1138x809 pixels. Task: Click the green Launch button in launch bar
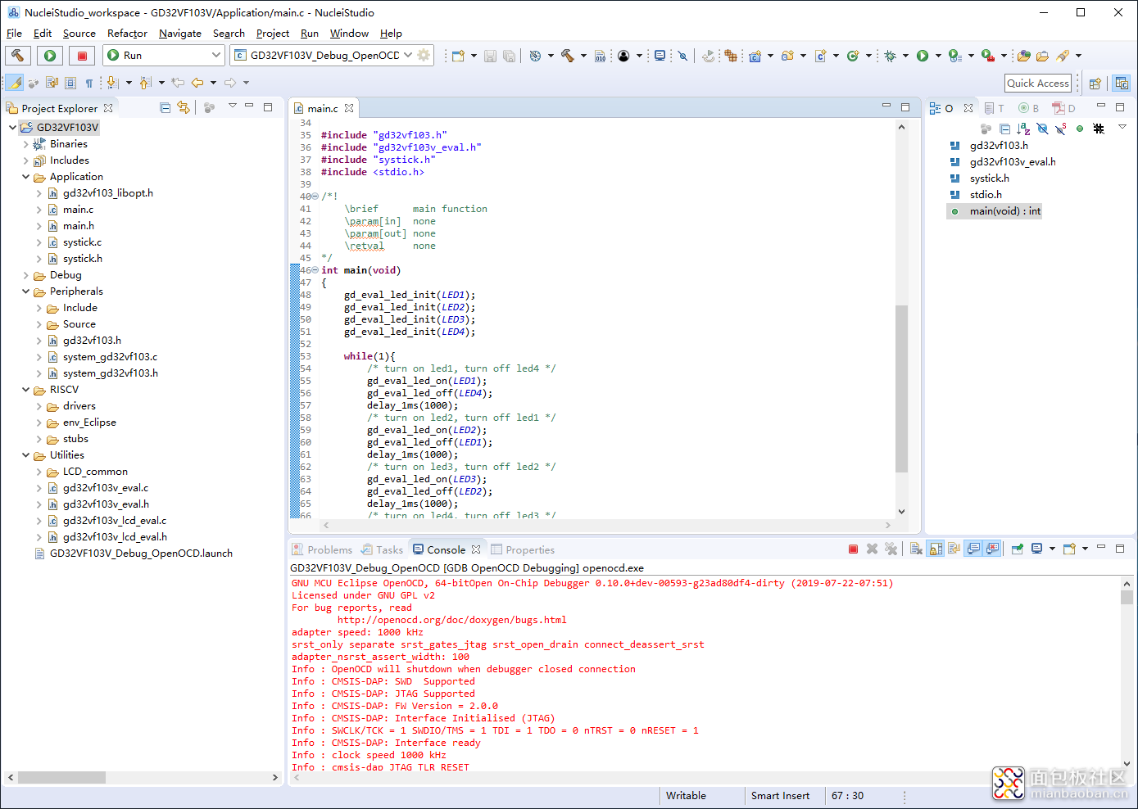pyautogui.click(x=50, y=56)
